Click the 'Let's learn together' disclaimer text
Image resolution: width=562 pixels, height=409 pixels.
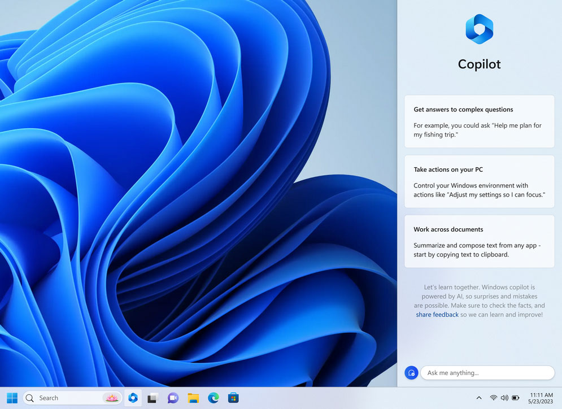(479, 301)
